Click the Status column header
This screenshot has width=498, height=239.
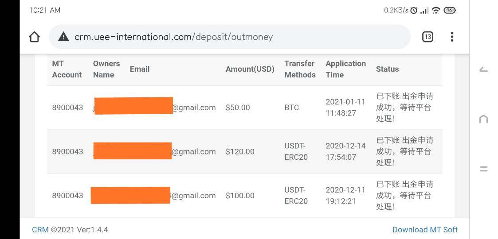click(x=387, y=69)
